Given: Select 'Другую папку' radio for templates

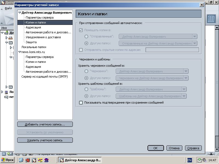Looking at the screenshot, I should (x=86, y=96).
